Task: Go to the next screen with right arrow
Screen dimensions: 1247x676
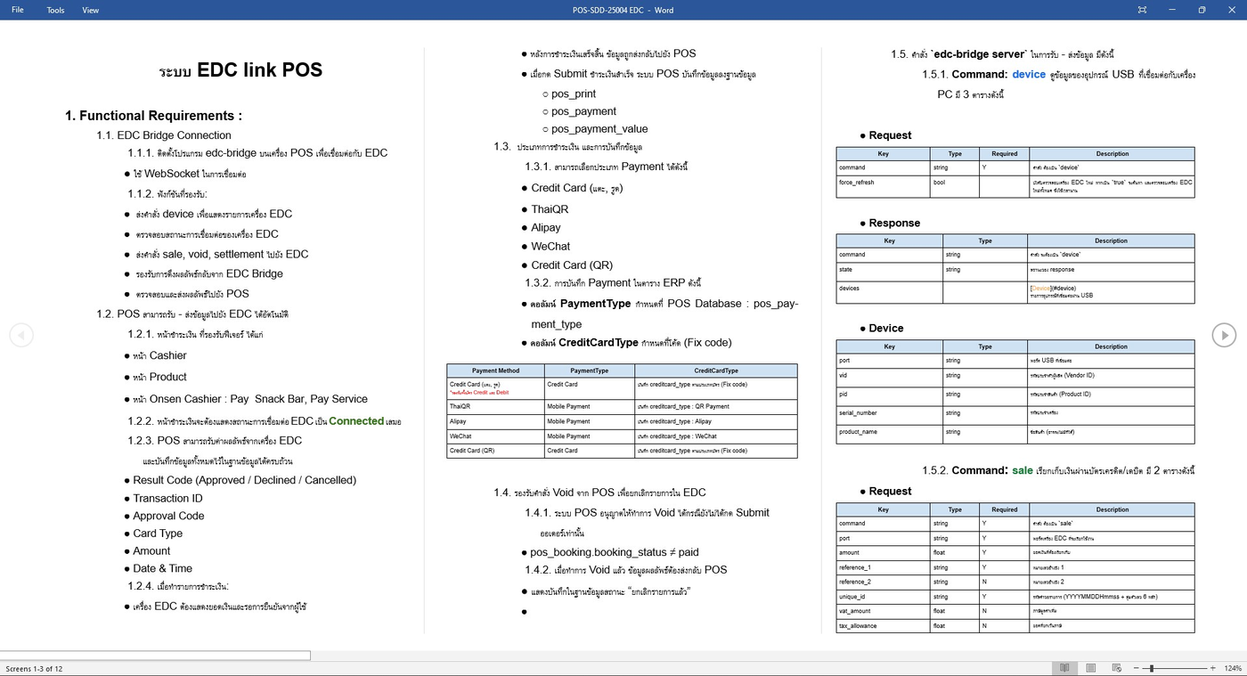Action: pyautogui.click(x=1225, y=335)
